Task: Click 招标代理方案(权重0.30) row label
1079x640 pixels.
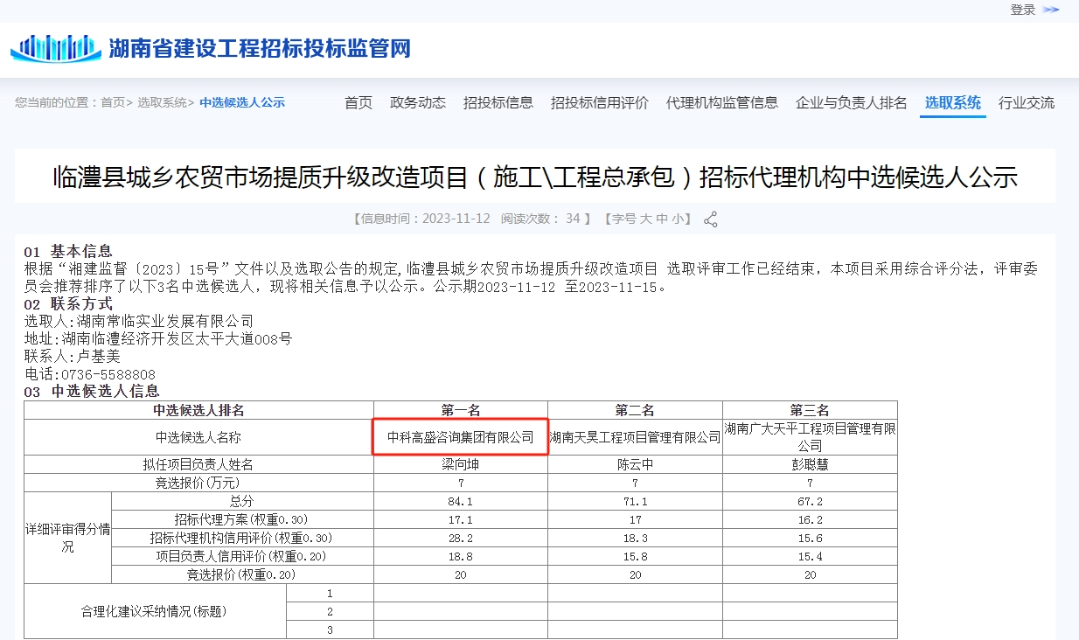Action: [x=241, y=519]
